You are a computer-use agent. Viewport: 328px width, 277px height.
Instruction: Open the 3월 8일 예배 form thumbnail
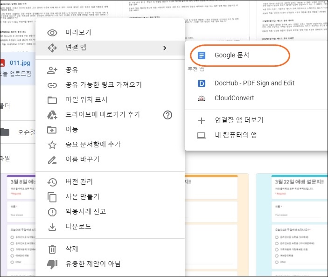(18, 225)
